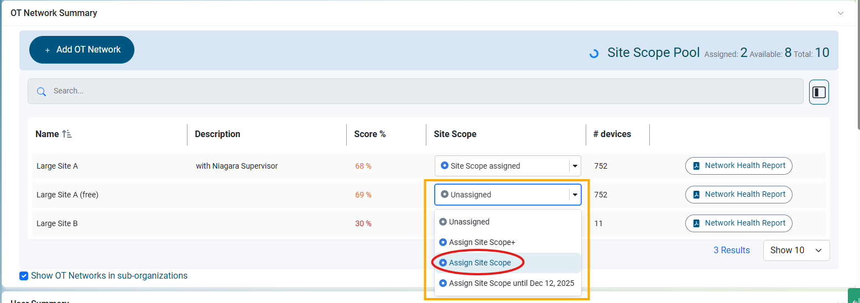The height and width of the screenshot is (303, 860).
Task: Select Unassigned option in dropdown list
Action: (x=508, y=222)
